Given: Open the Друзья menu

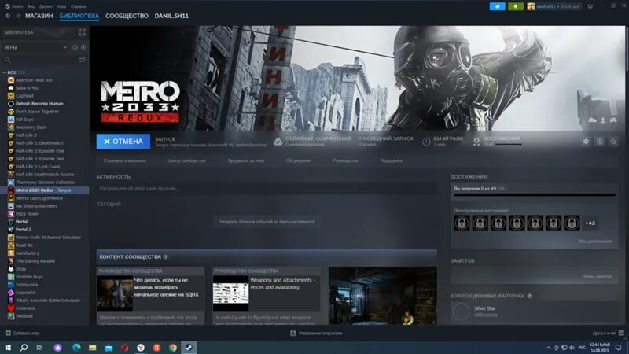Looking at the screenshot, I should 46,6.
